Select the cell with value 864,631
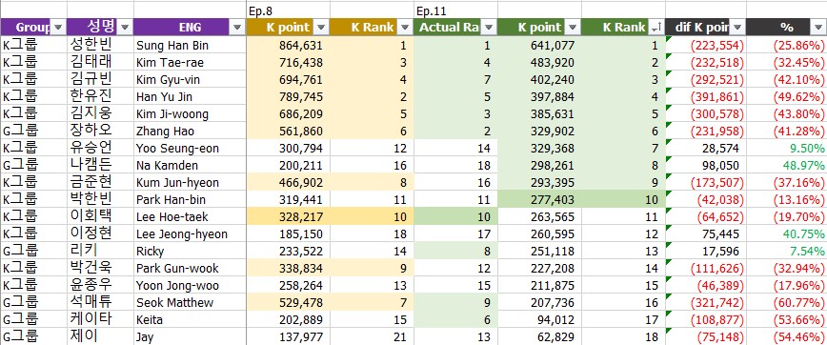This screenshot has width=827, height=345. click(288, 46)
